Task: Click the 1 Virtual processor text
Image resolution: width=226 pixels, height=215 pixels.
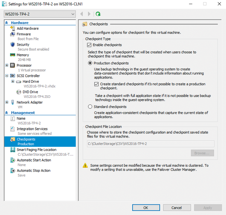Action: (32, 70)
